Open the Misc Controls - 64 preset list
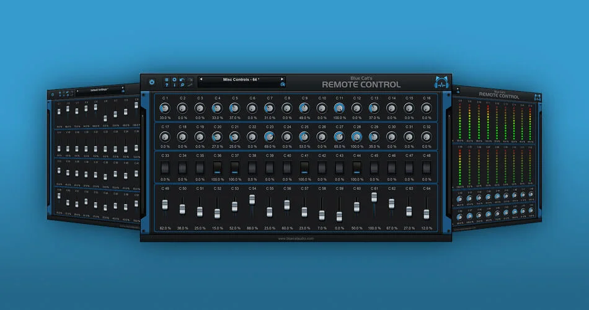This screenshot has height=310, width=589. (x=241, y=79)
